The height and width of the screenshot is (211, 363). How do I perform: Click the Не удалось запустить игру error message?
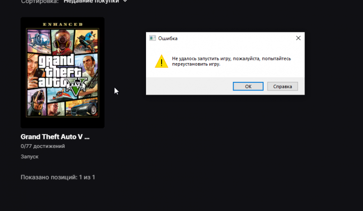[231, 61]
